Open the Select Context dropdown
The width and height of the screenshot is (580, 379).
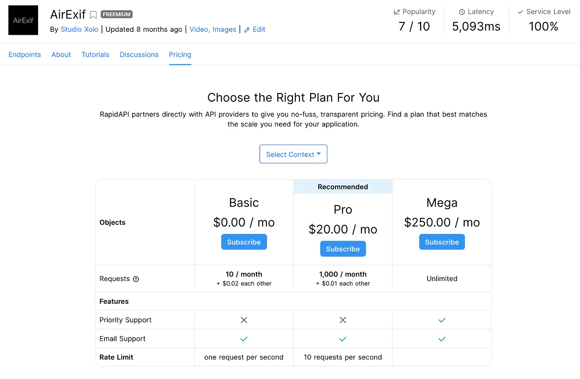pyautogui.click(x=293, y=154)
